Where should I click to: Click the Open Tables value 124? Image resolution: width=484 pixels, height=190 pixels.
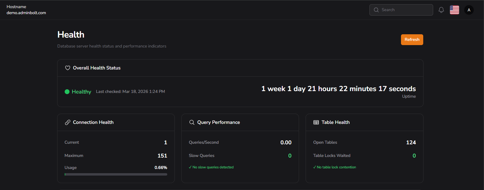click(x=411, y=142)
